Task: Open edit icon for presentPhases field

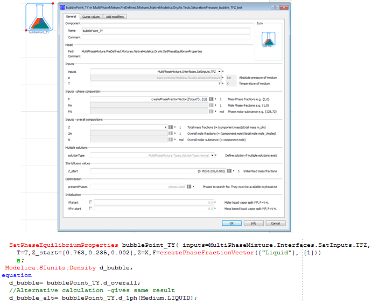Action: 188,186
